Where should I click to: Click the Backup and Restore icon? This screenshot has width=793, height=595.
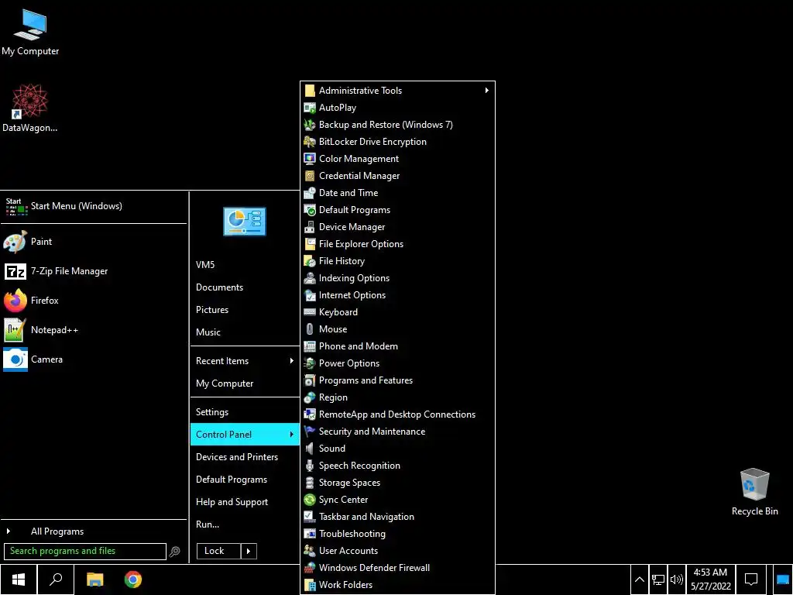pos(310,125)
